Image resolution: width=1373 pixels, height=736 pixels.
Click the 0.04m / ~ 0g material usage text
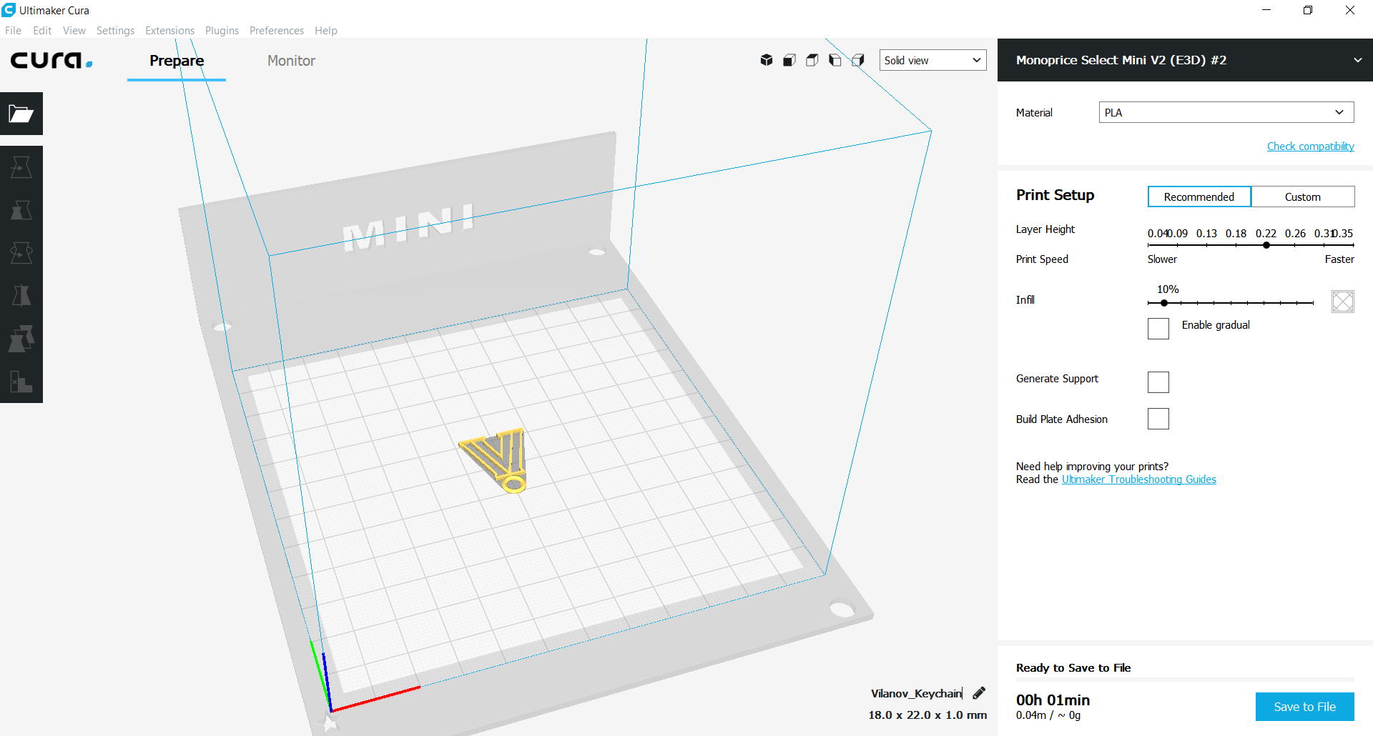1048,715
